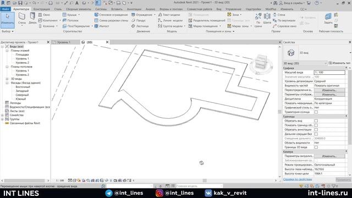Switch to the Уровень 1 view tab
This screenshot has height=198, width=352.
point(64,42)
